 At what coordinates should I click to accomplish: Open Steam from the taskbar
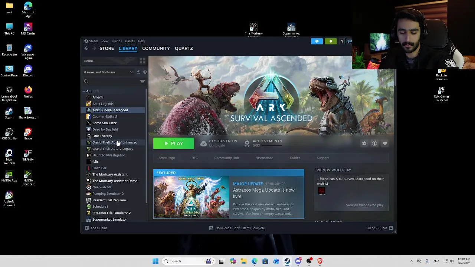[x=287, y=261]
